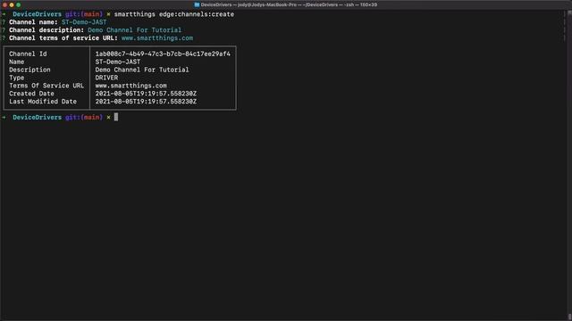Click the table value 'Demo Channel For Tutorial'

point(142,70)
